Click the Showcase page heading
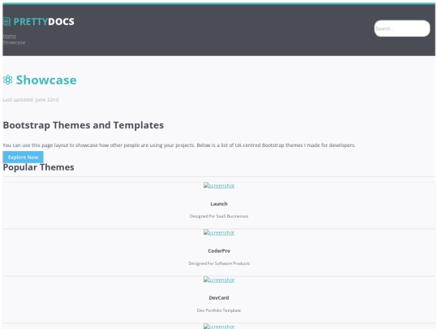This screenshot has height=329, width=438. click(46, 80)
